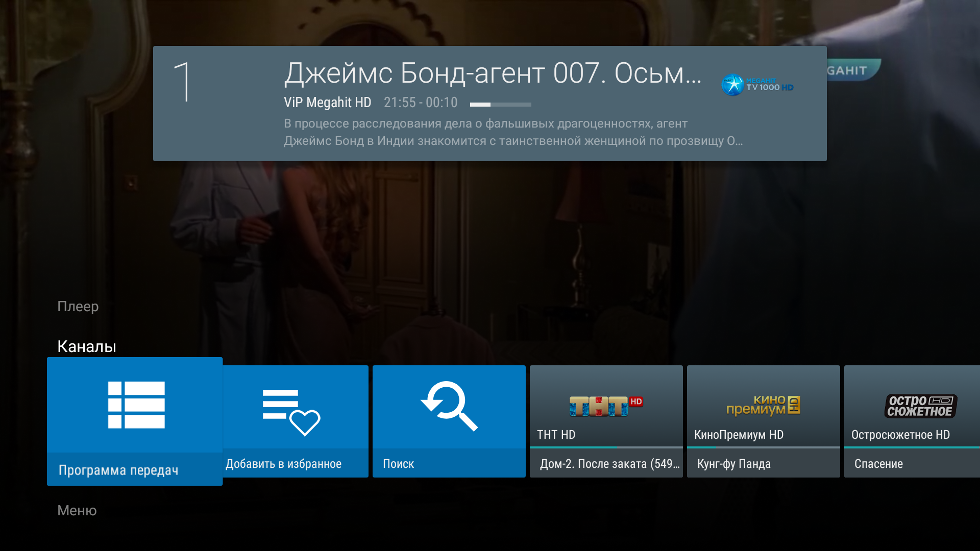Open the Меню section
The width and height of the screenshot is (980, 551).
pyautogui.click(x=77, y=510)
